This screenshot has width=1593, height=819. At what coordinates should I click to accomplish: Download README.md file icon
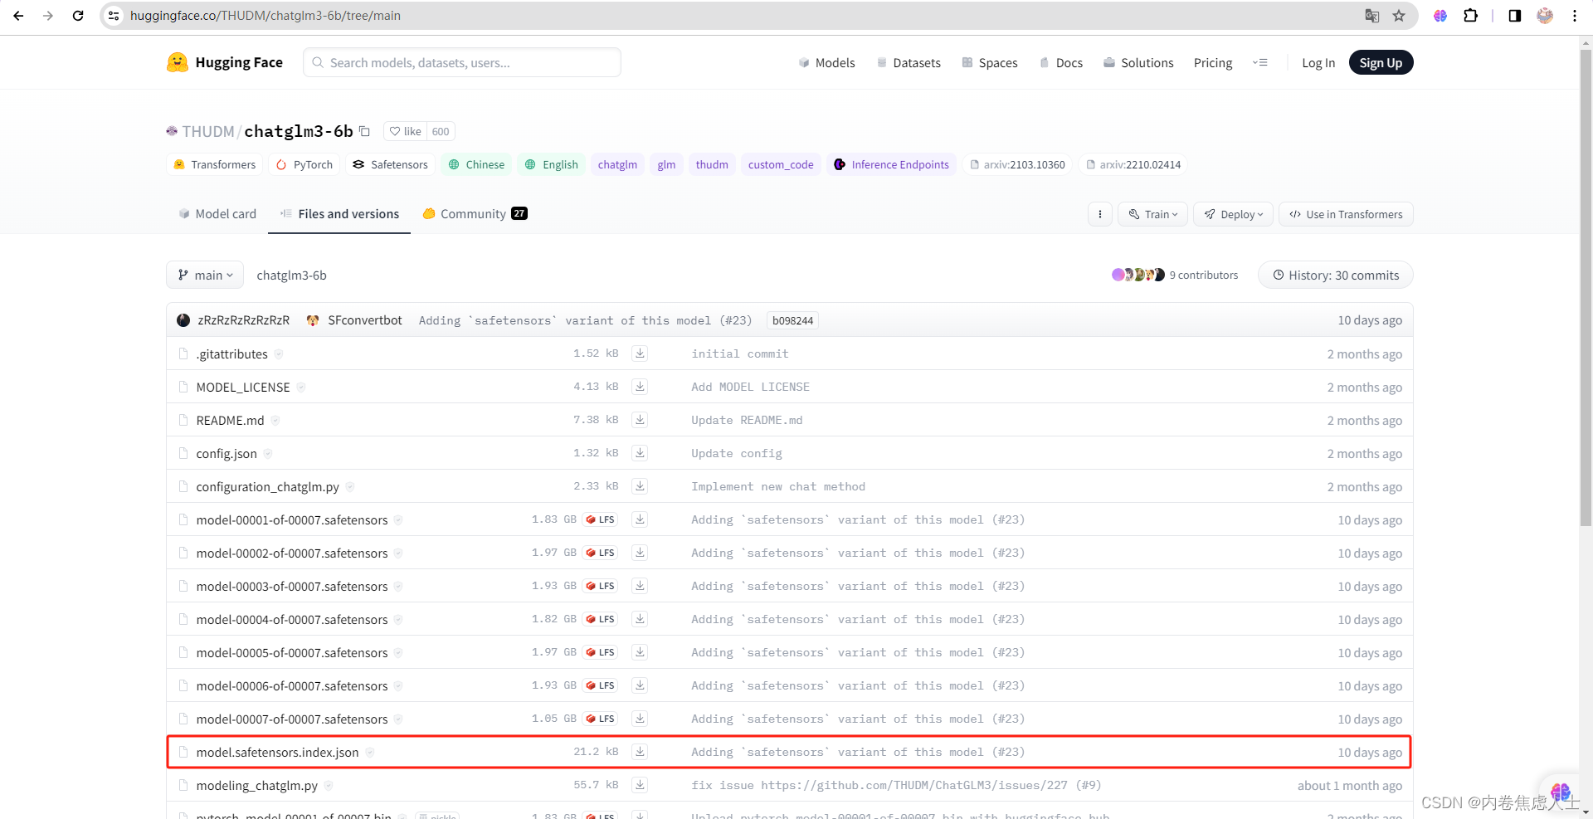pos(640,420)
